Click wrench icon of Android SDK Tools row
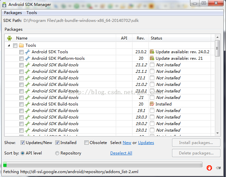The width and height of the screenshot is (226, 177). [x=27, y=52]
